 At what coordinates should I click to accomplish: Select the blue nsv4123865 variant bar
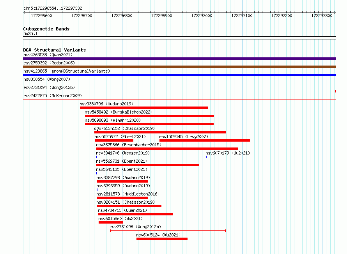click(179, 75)
